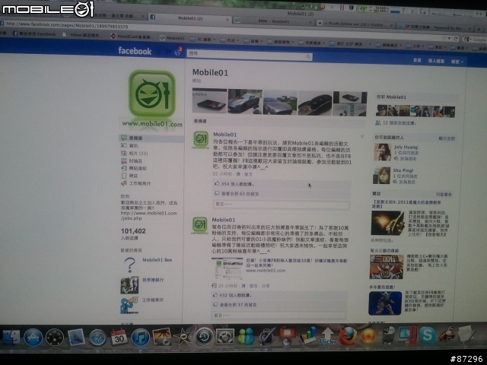View all 37 comments on second post
Screen dimensions: 487x365
238,305
